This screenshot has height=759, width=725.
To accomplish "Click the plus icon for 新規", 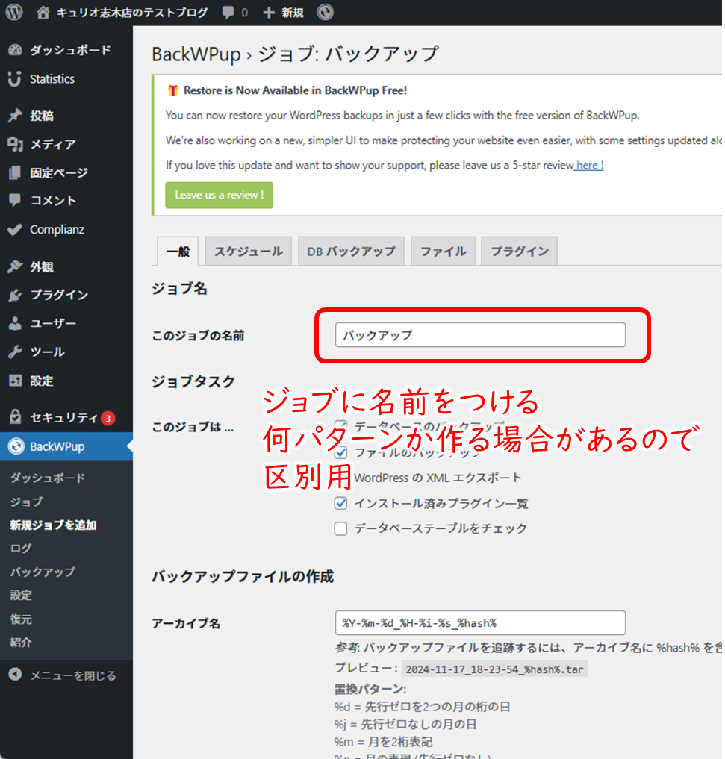I will tap(269, 13).
